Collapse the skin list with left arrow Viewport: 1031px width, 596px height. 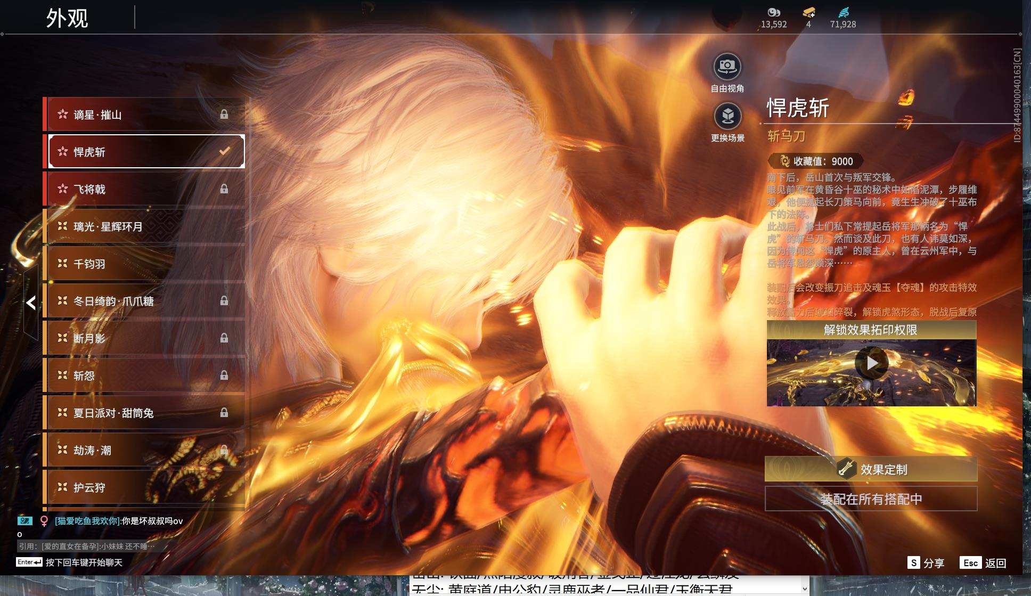click(31, 303)
